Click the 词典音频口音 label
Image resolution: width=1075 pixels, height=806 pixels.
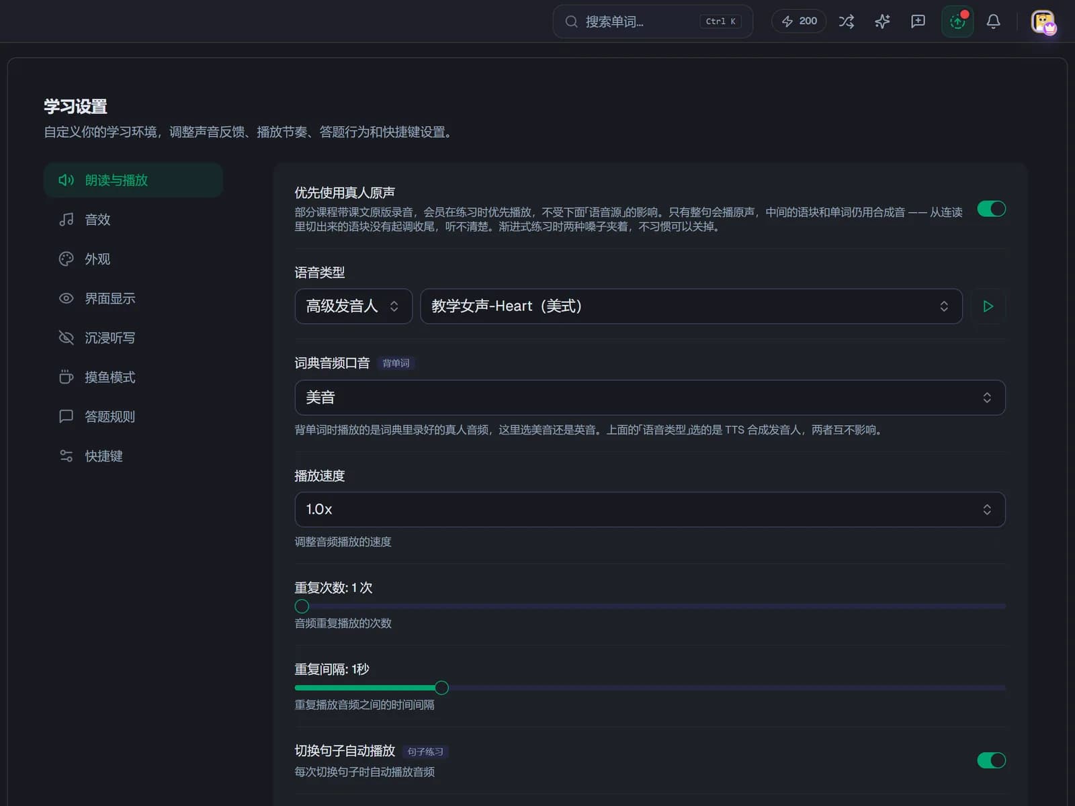coord(332,363)
